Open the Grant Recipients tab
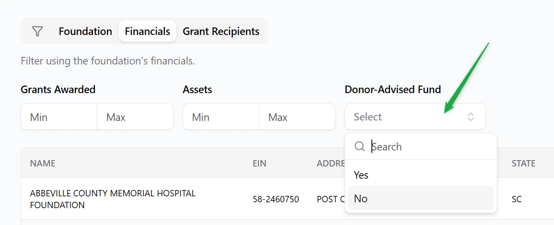This screenshot has height=225, width=554. [x=221, y=32]
